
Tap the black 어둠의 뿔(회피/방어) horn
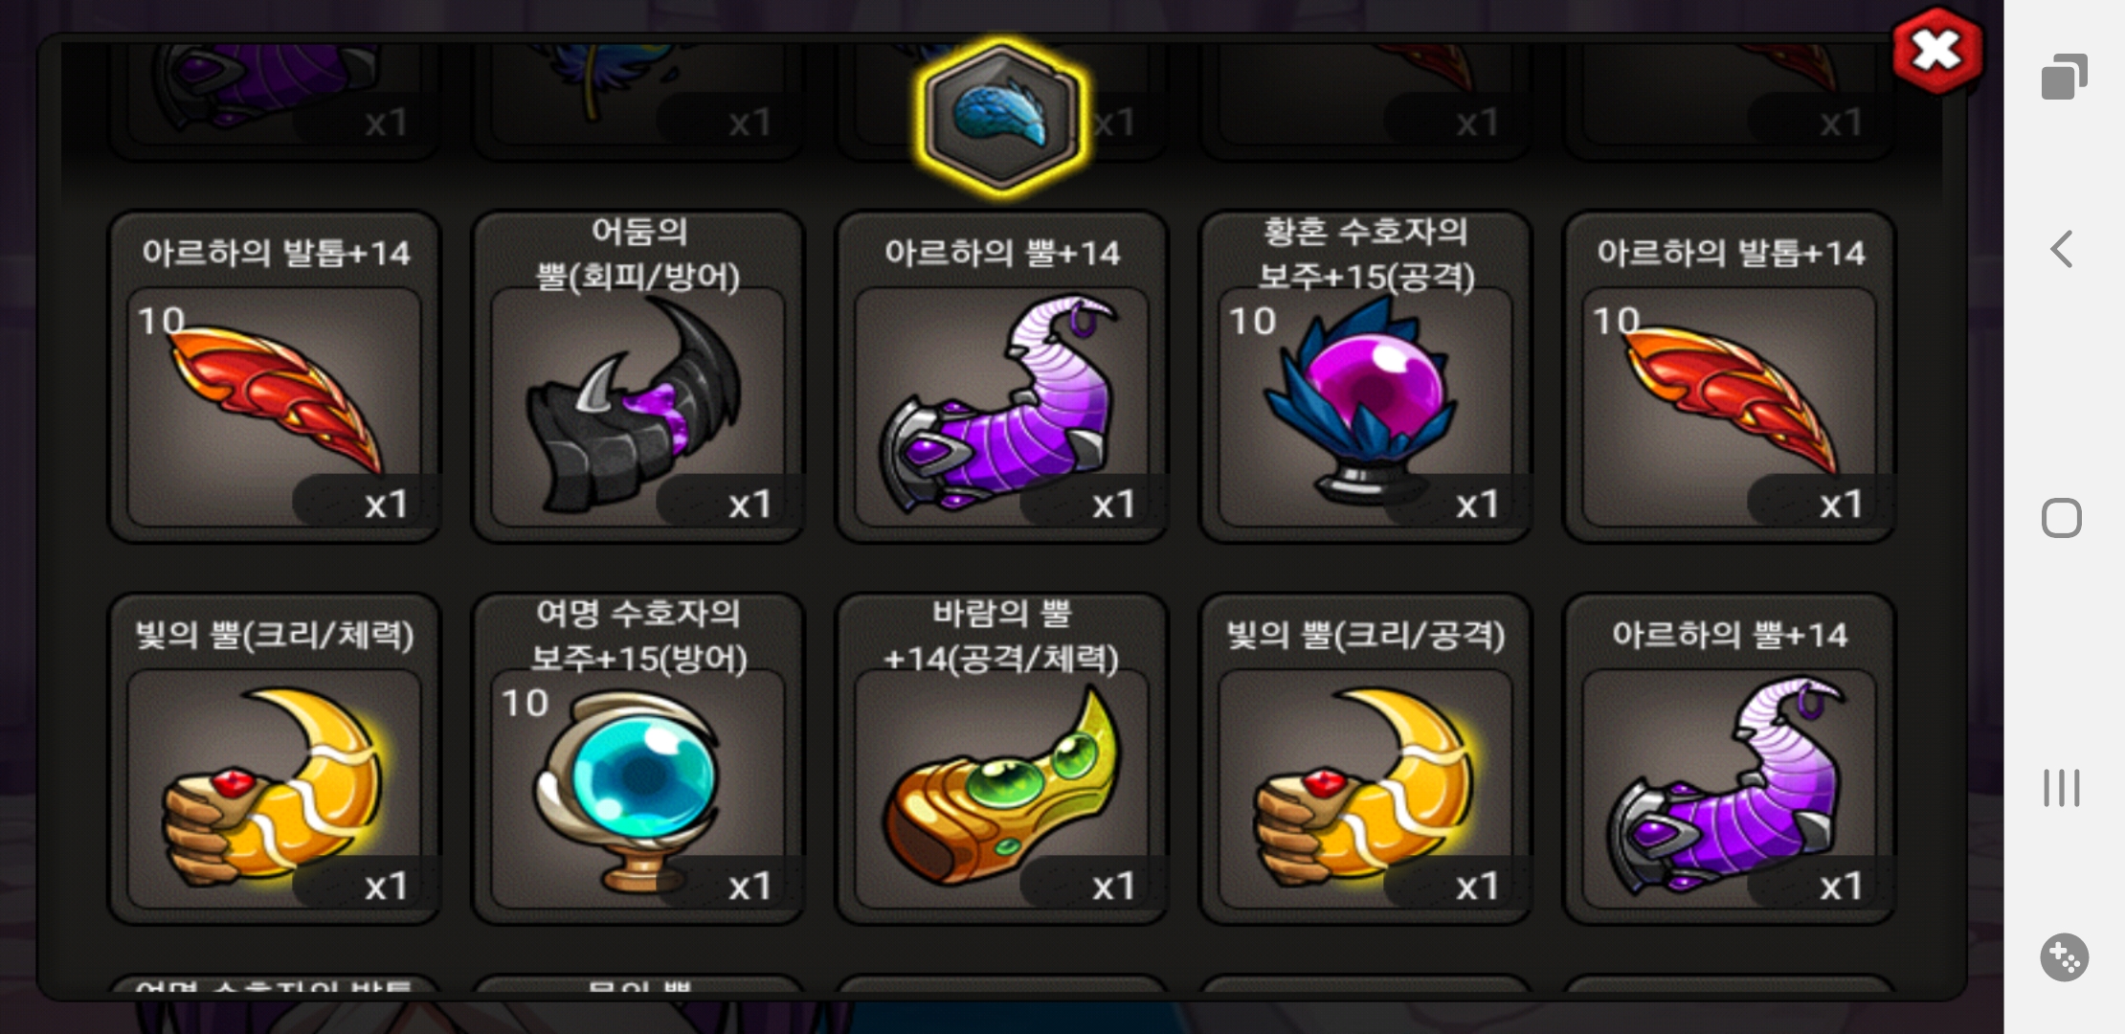tap(638, 377)
